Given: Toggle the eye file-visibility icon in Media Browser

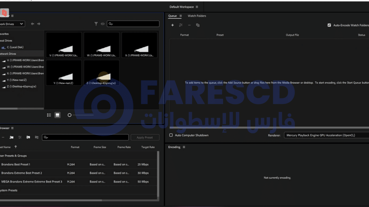Looking at the screenshot, I should pyautogui.click(x=103, y=24).
